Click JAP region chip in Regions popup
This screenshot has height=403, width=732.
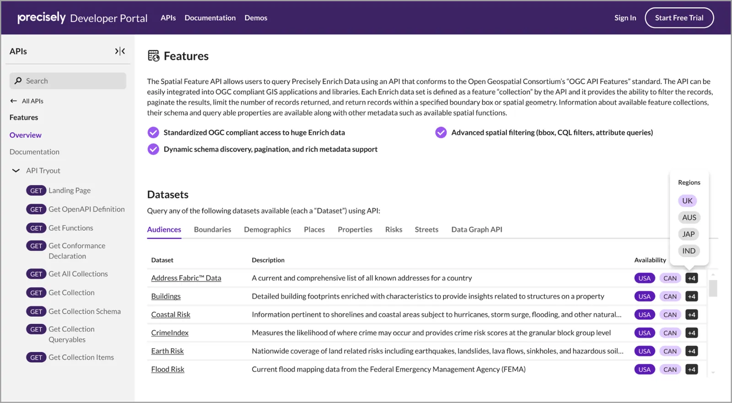[x=689, y=234]
